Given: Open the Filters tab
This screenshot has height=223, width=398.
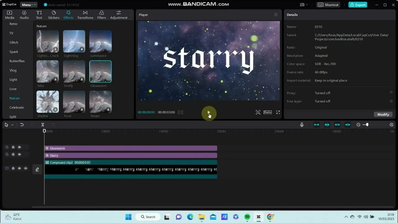Looking at the screenshot, I should click(101, 15).
